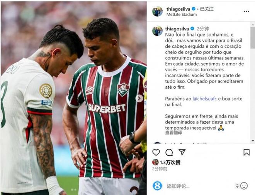Click the scrollbar up arrow in caption panel
The height and width of the screenshot is (195, 255).
pyautogui.click(x=253, y=25)
